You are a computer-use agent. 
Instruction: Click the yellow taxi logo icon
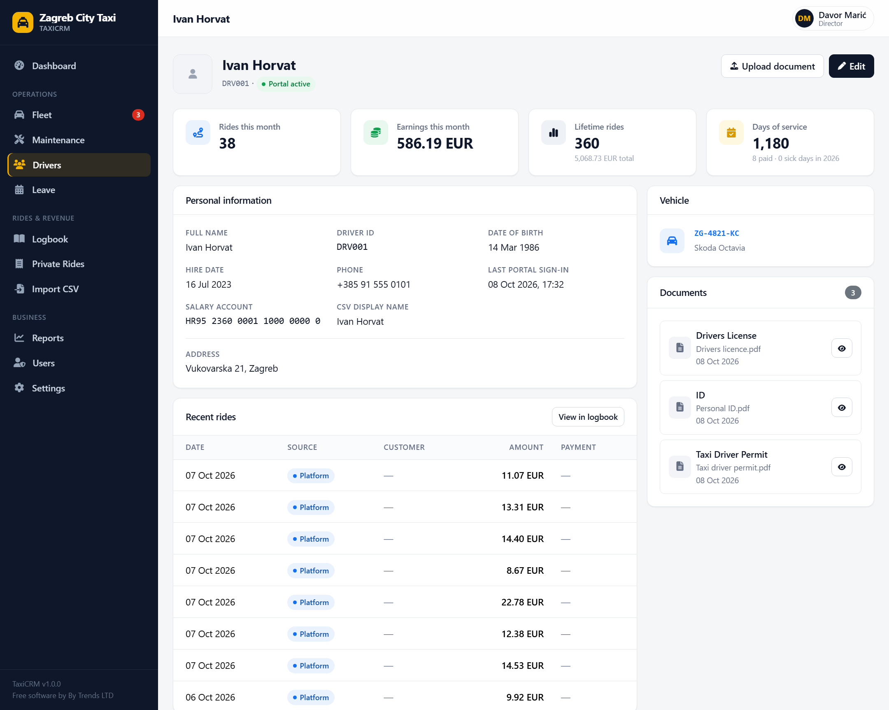tap(23, 22)
